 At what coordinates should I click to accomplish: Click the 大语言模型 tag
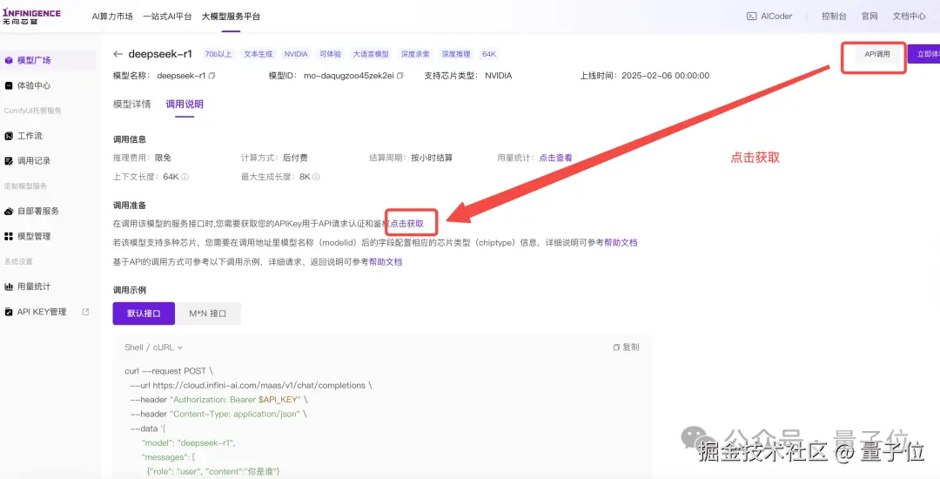tap(371, 54)
